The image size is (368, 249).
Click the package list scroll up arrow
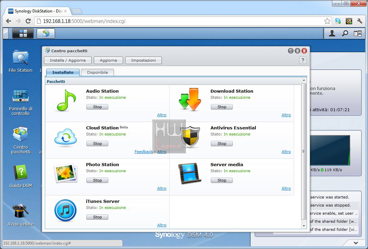(x=304, y=81)
